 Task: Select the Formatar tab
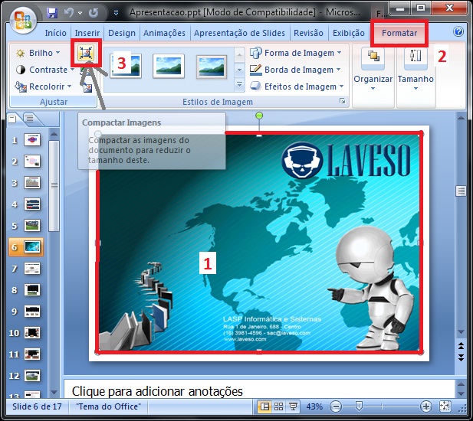coord(399,33)
